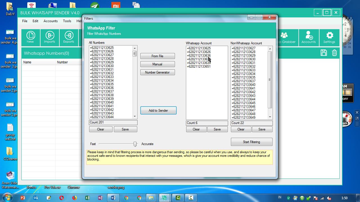Click the save disk icon of Whatsapp Numbers
The height and width of the screenshot is (202, 360).
click(x=324, y=53)
